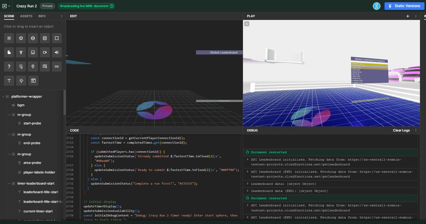
Task: Add a new player with plus icon
Action: pyautogui.click(x=408, y=16)
